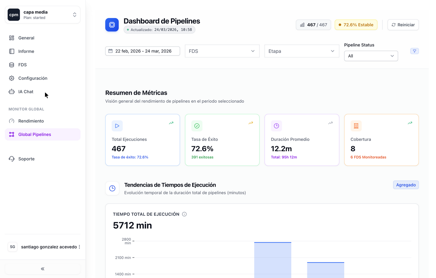Open the date range picker field
This screenshot has width=436, height=278.
143,51
